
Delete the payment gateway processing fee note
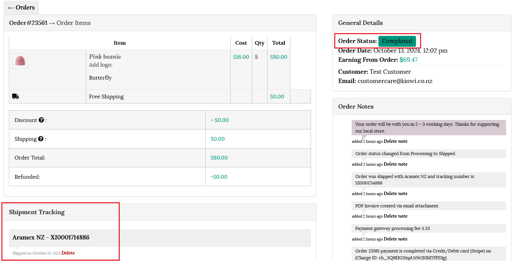tap(395, 239)
